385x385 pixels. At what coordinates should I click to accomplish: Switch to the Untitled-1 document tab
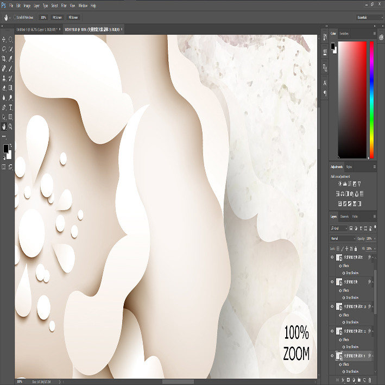(37, 29)
